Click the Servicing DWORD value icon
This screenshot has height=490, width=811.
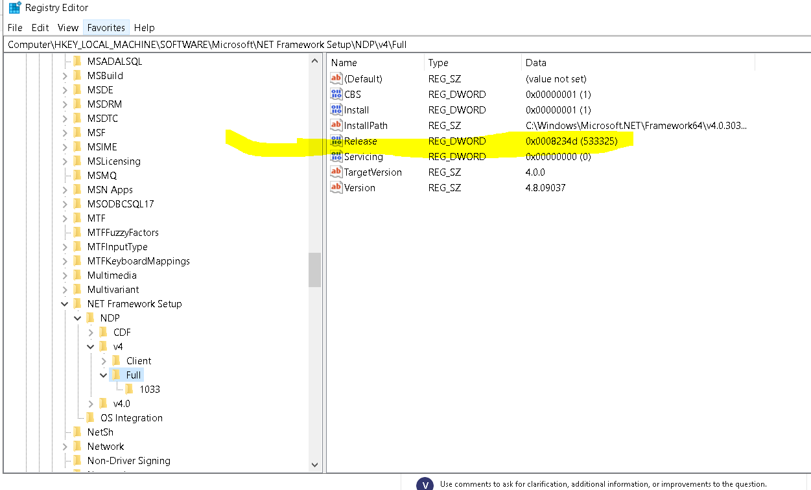point(336,157)
